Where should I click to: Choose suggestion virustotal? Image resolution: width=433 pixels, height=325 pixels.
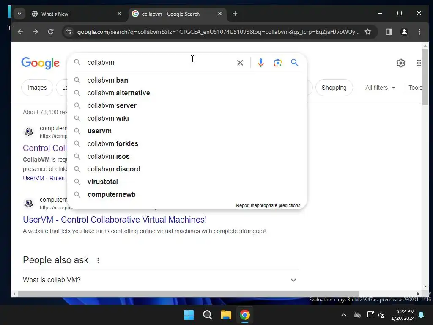click(x=187, y=182)
